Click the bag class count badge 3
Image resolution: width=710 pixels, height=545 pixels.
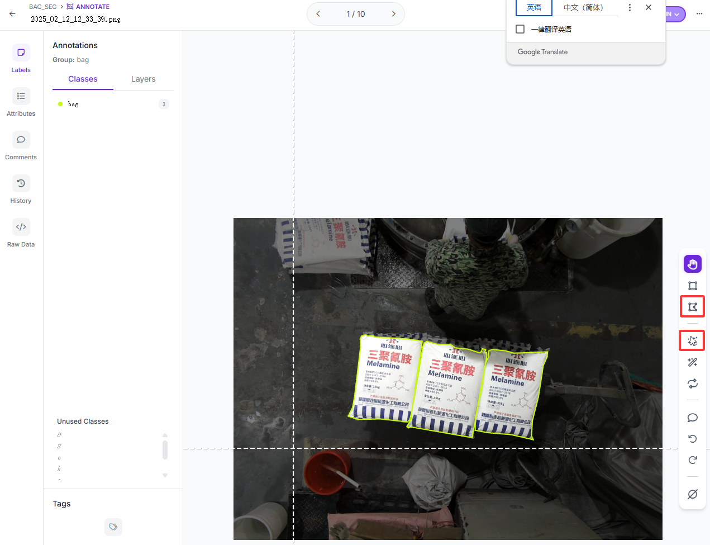(164, 104)
